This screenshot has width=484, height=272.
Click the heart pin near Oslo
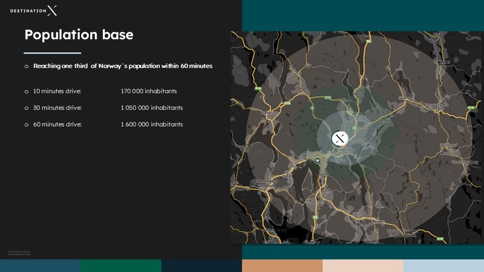[317, 161]
